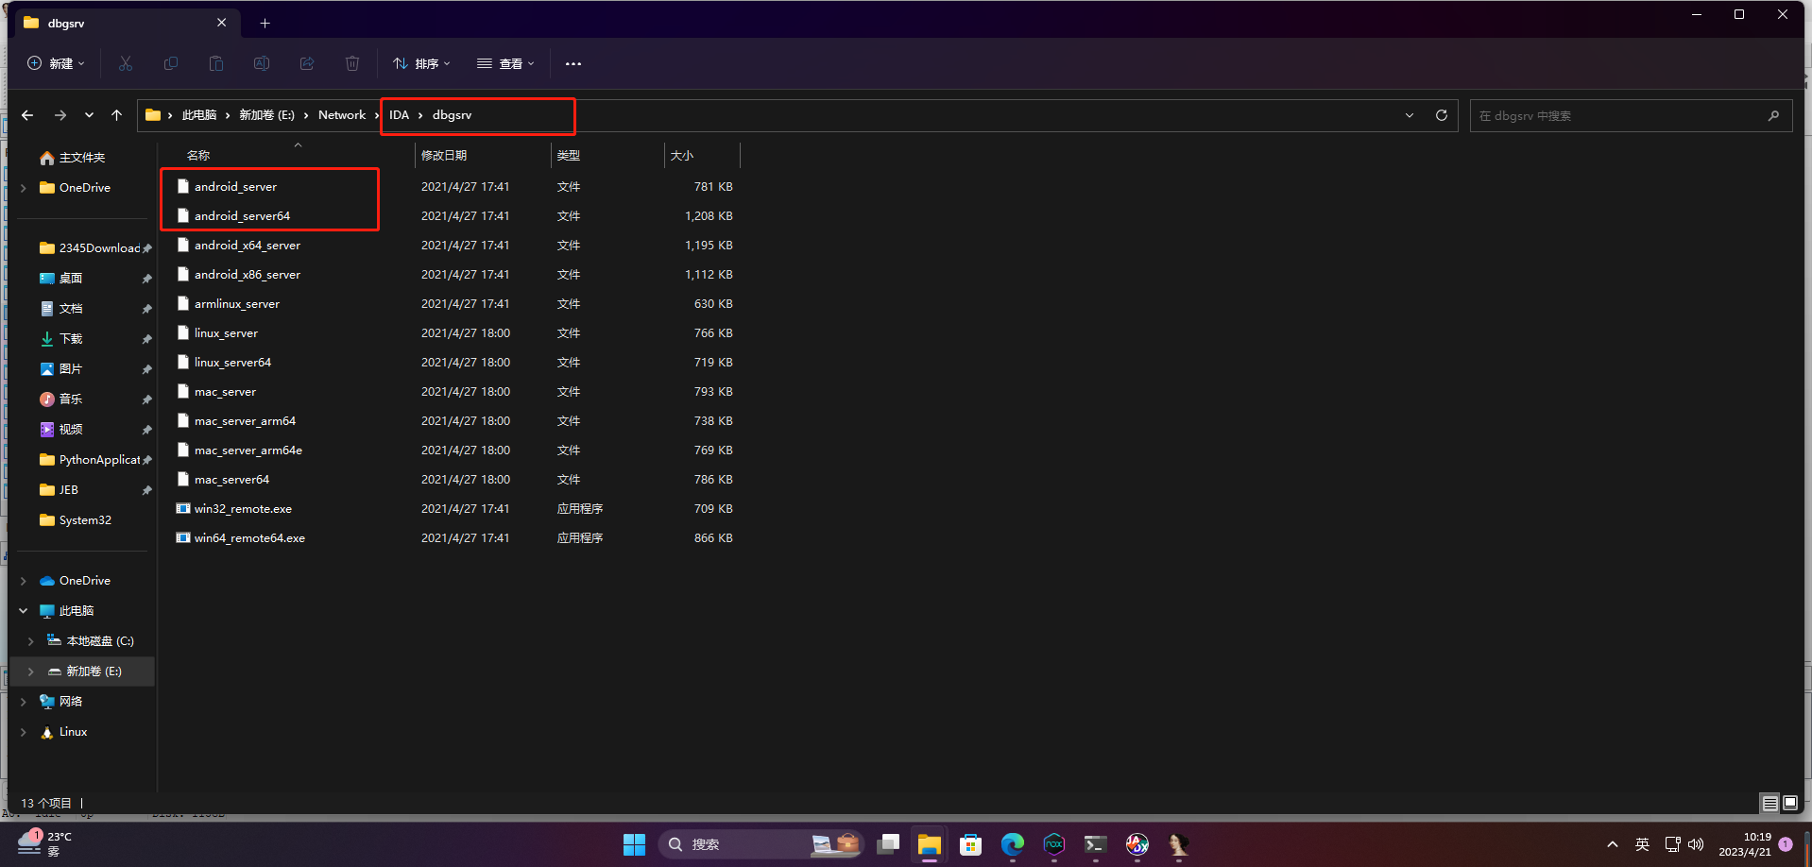The image size is (1812, 867).
Task: Click the Paste clipboard icon
Action: (x=216, y=63)
